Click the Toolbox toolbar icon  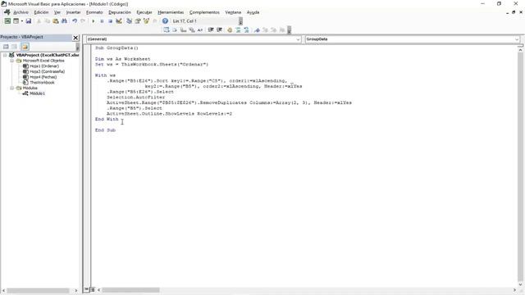point(155,21)
